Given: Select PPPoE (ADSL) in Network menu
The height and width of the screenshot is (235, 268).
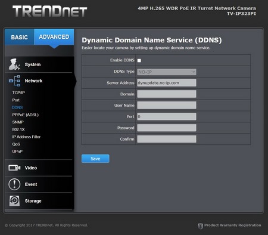Looking at the screenshot, I should pyautogui.click(x=26, y=115).
